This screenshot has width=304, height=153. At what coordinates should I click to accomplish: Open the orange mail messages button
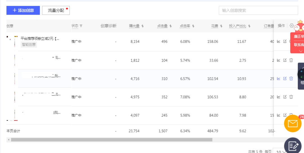point(293,124)
